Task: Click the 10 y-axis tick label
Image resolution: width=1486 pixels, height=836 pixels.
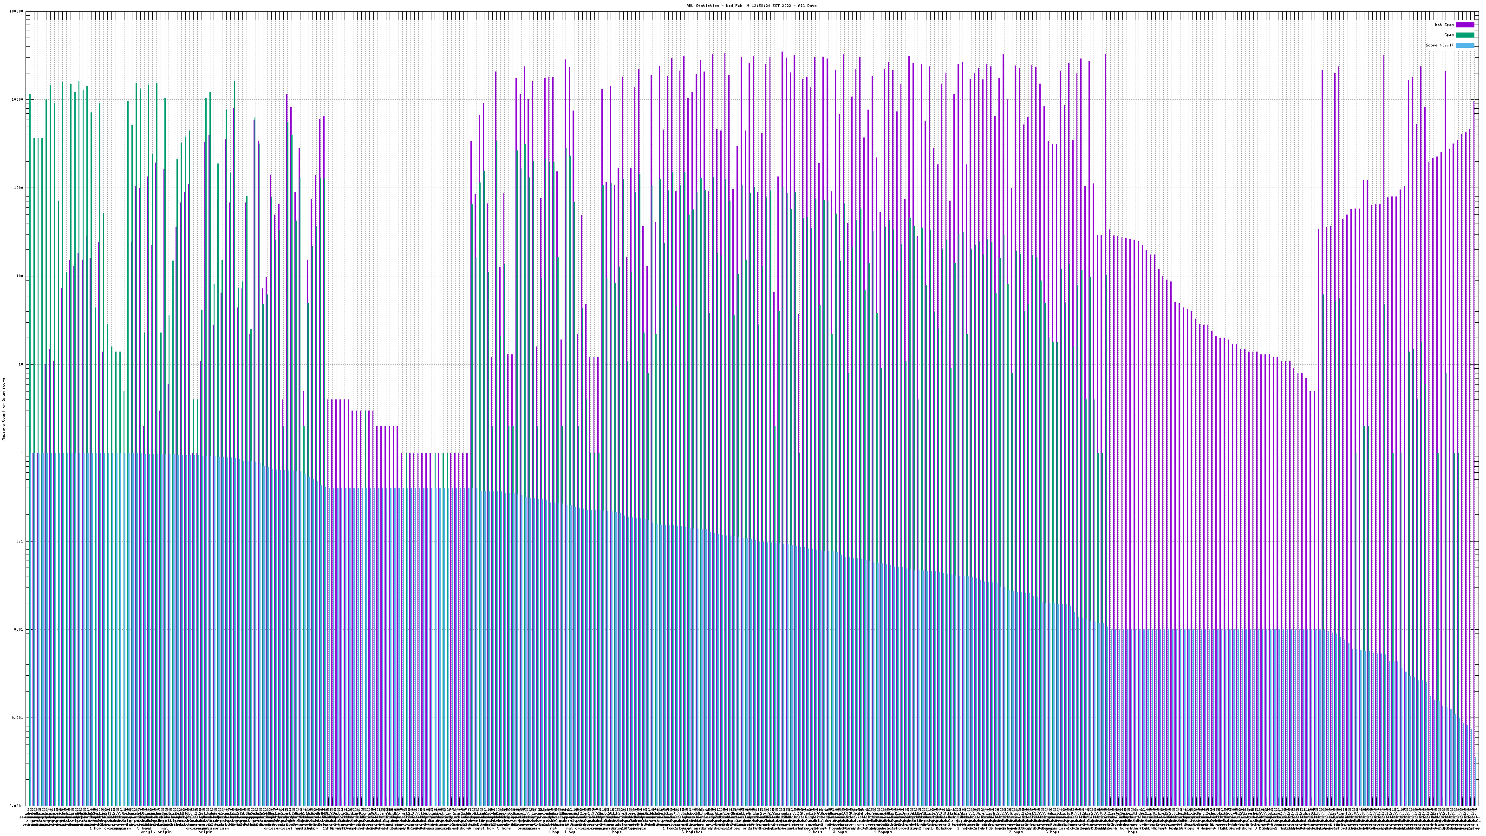Action: tap(21, 364)
